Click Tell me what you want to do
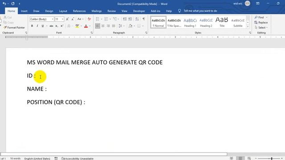 [200, 11]
